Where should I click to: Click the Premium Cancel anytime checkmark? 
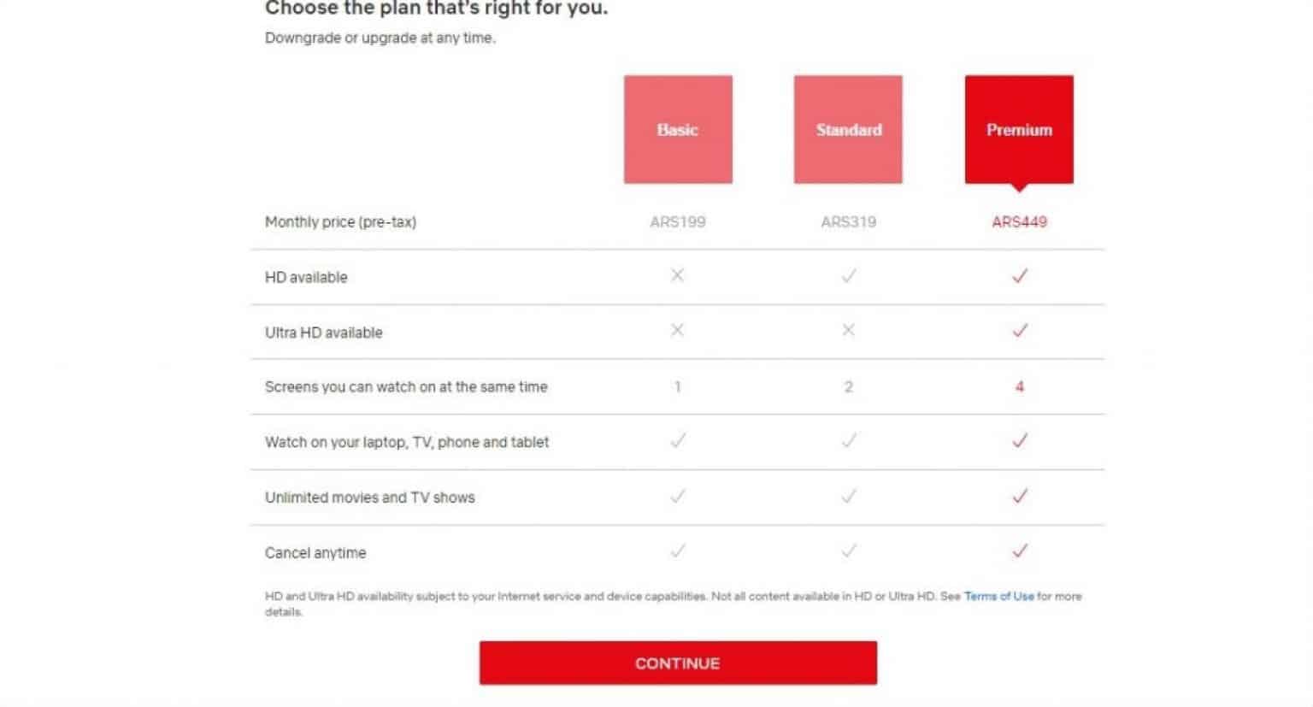[x=1020, y=551]
